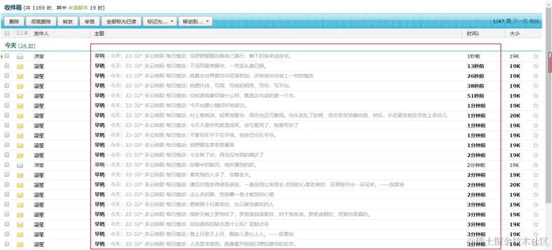Tick the checkbox of the 1秒前 email
The width and height of the screenshot is (552, 250).
(7, 56)
